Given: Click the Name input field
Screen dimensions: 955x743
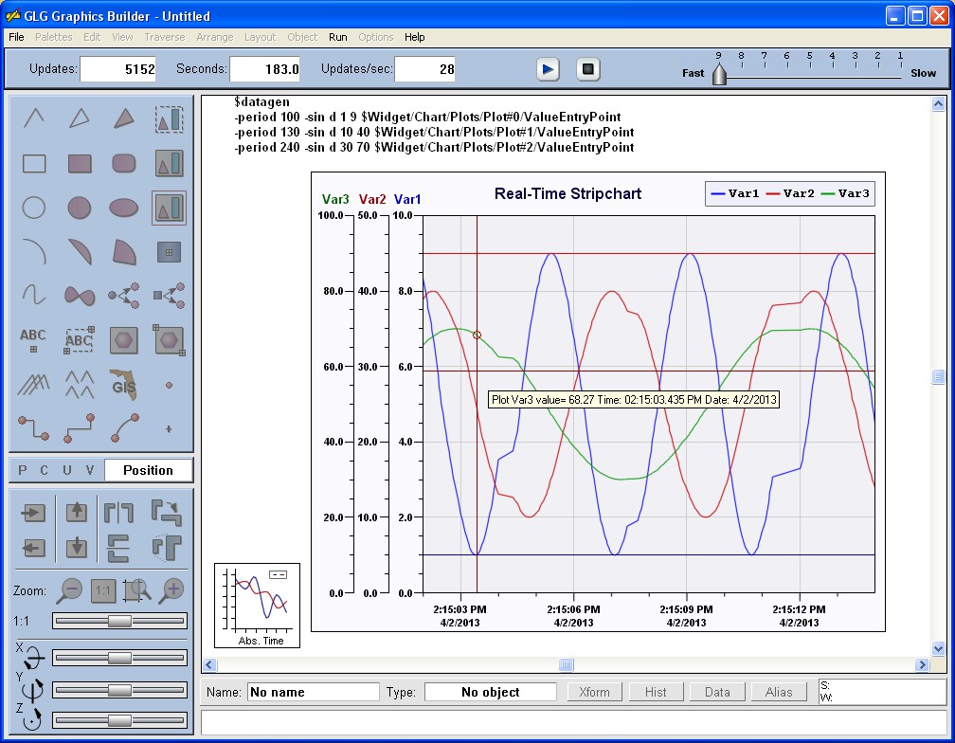Looking at the screenshot, I should (313, 692).
